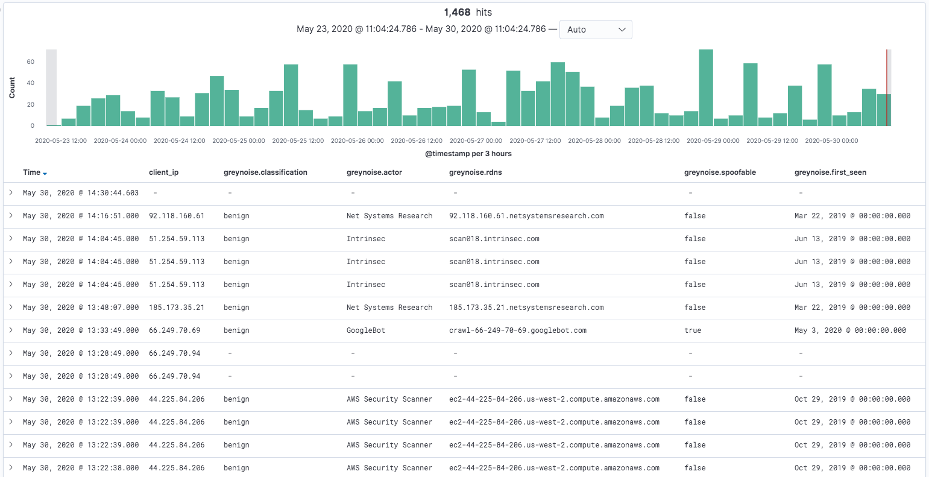Expand the row for 92.118.160.61
Image resolution: width=929 pixels, height=477 pixels.
11,216
